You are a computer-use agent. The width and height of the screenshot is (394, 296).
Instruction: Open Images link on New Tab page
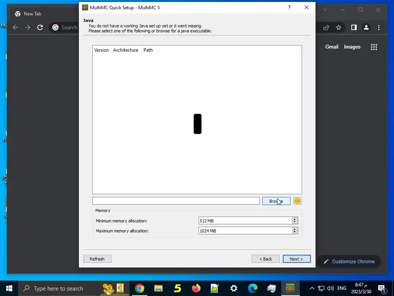[x=352, y=47]
